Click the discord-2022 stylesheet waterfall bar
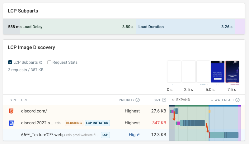Screen dimensions: 249x144 point(190,123)
